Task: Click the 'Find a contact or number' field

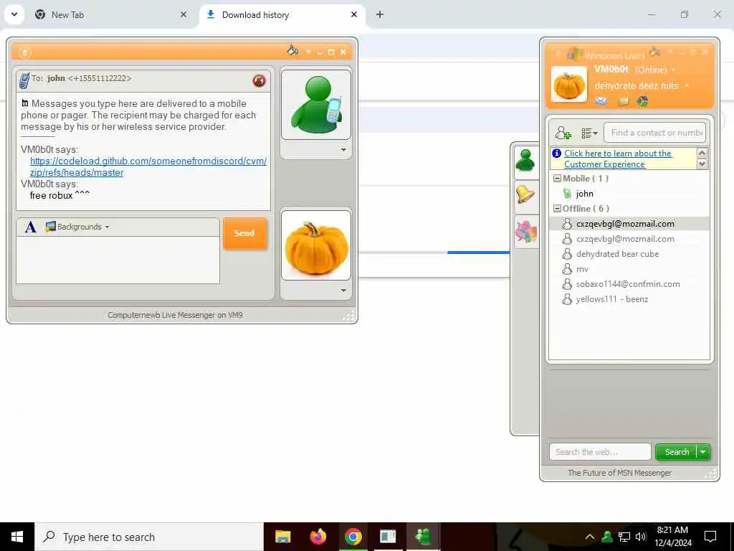Action: click(x=654, y=133)
